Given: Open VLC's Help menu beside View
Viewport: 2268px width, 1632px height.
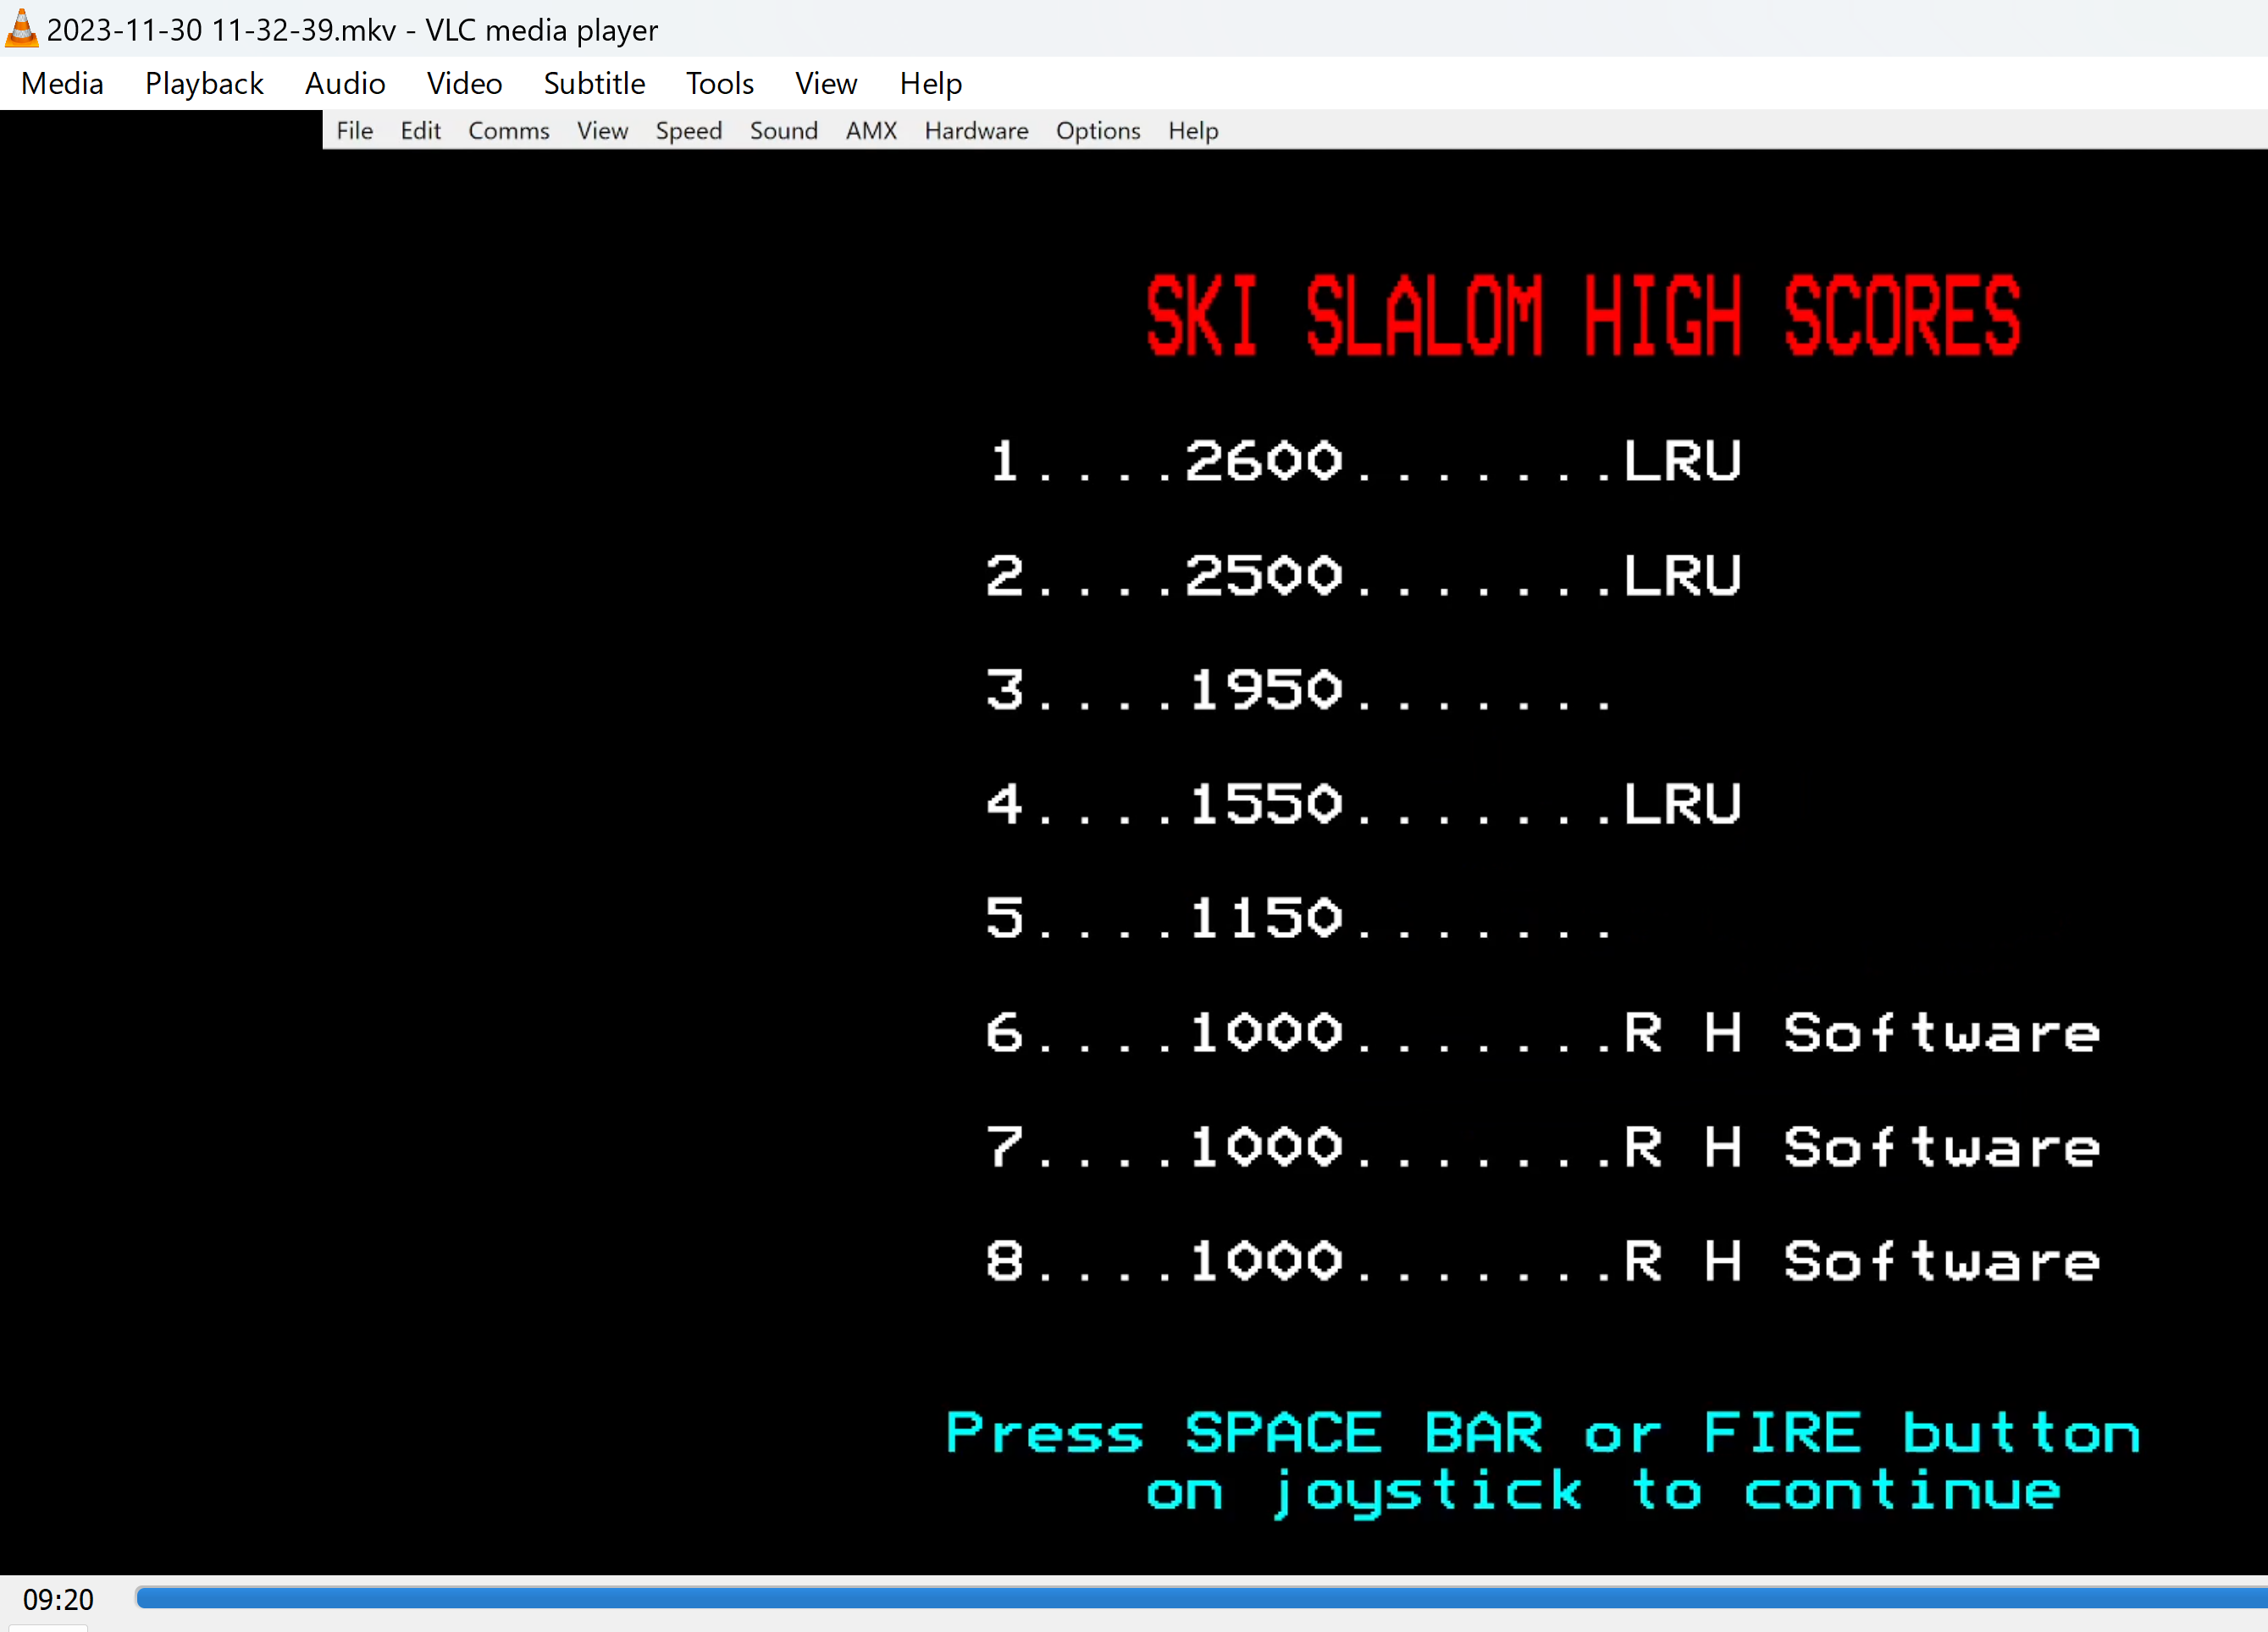Looking at the screenshot, I should tap(930, 84).
